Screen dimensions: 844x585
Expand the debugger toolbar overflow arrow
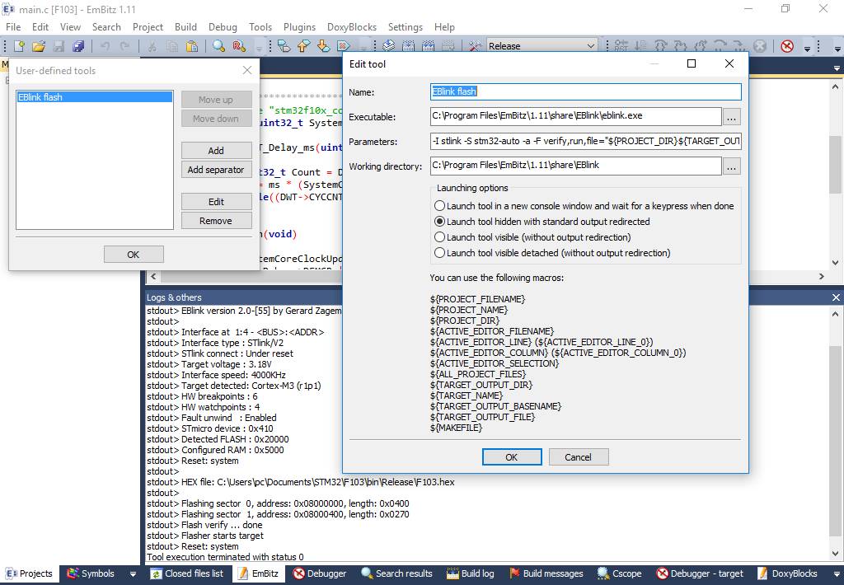point(807,48)
